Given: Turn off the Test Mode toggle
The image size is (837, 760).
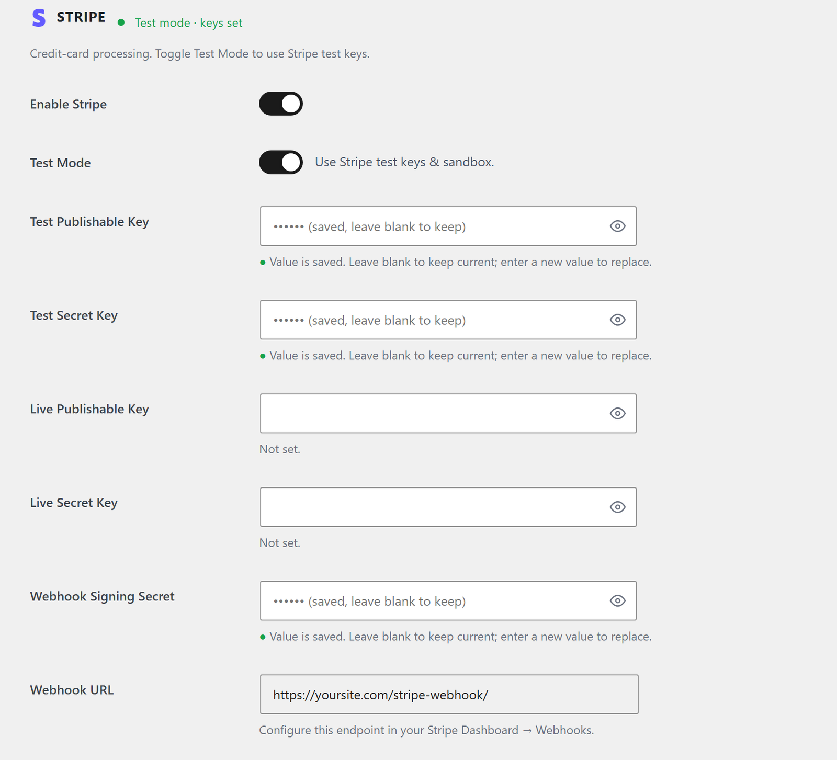Looking at the screenshot, I should (x=281, y=162).
